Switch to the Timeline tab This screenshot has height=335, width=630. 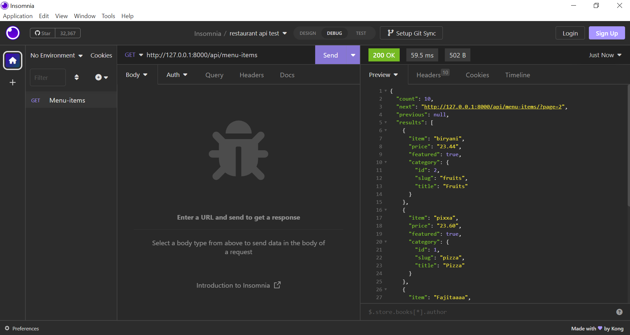pyautogui.click(x=517, y=75)
